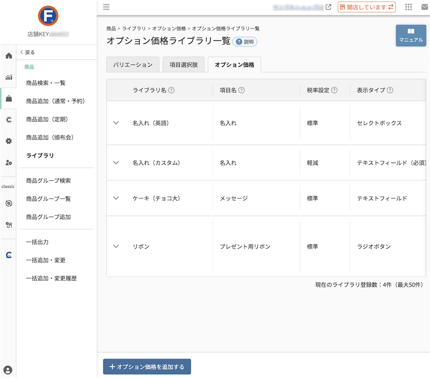The image size is (430, 378).
Task: Select ライブラリ in the side menu
Action: (x=40, y=155)
